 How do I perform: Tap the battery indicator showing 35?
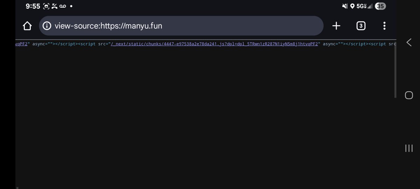pyautogui.click(x=380, y=6)
